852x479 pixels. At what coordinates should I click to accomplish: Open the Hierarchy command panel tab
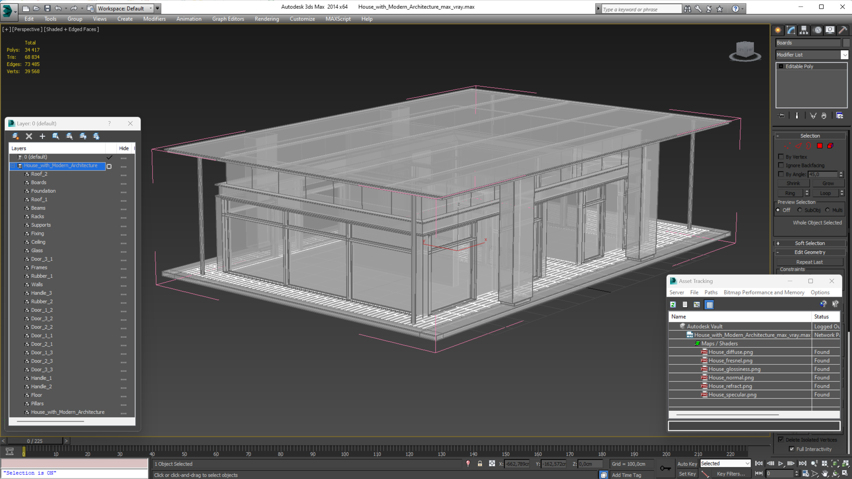(804, 30)
